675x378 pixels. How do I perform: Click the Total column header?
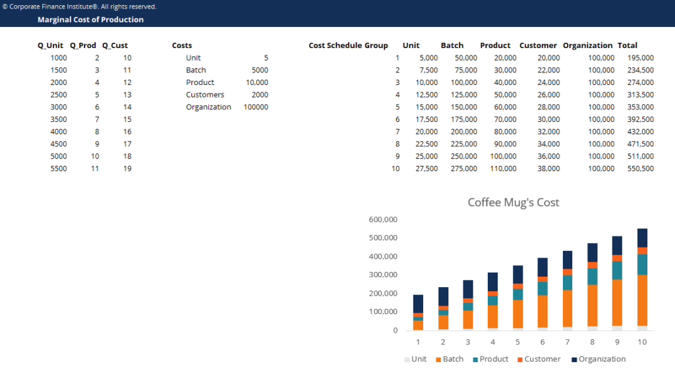click(628, 45)
